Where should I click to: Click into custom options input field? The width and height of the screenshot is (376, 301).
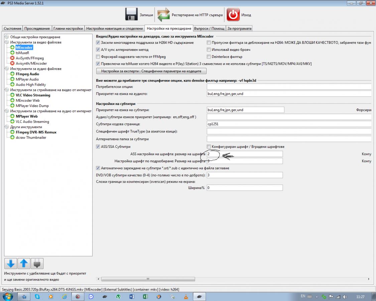click(289, 87)
